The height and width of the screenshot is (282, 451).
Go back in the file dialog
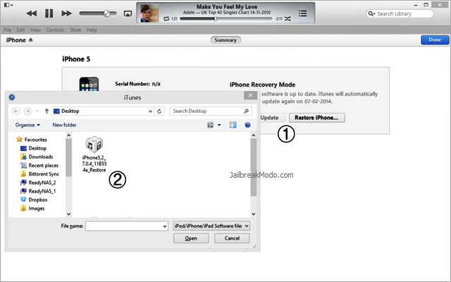click(x=16, y=111)
